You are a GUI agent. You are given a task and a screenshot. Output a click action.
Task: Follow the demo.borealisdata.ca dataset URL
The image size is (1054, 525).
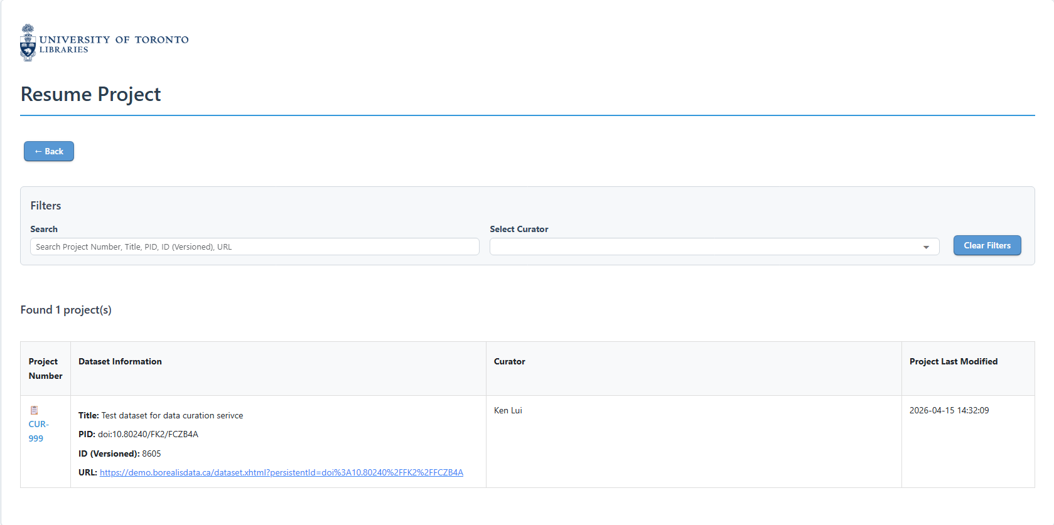coord(281,472)
